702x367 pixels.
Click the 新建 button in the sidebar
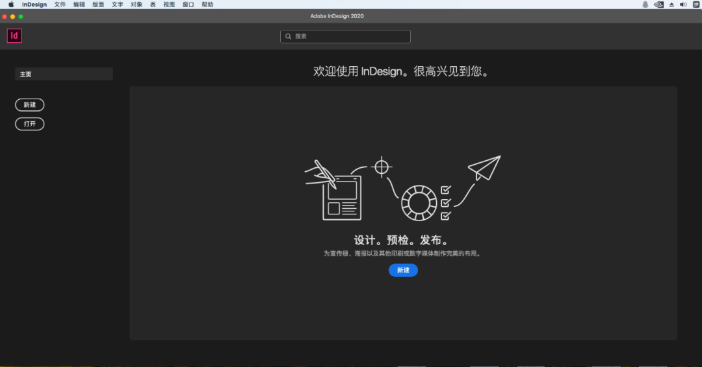pos(29,105)
